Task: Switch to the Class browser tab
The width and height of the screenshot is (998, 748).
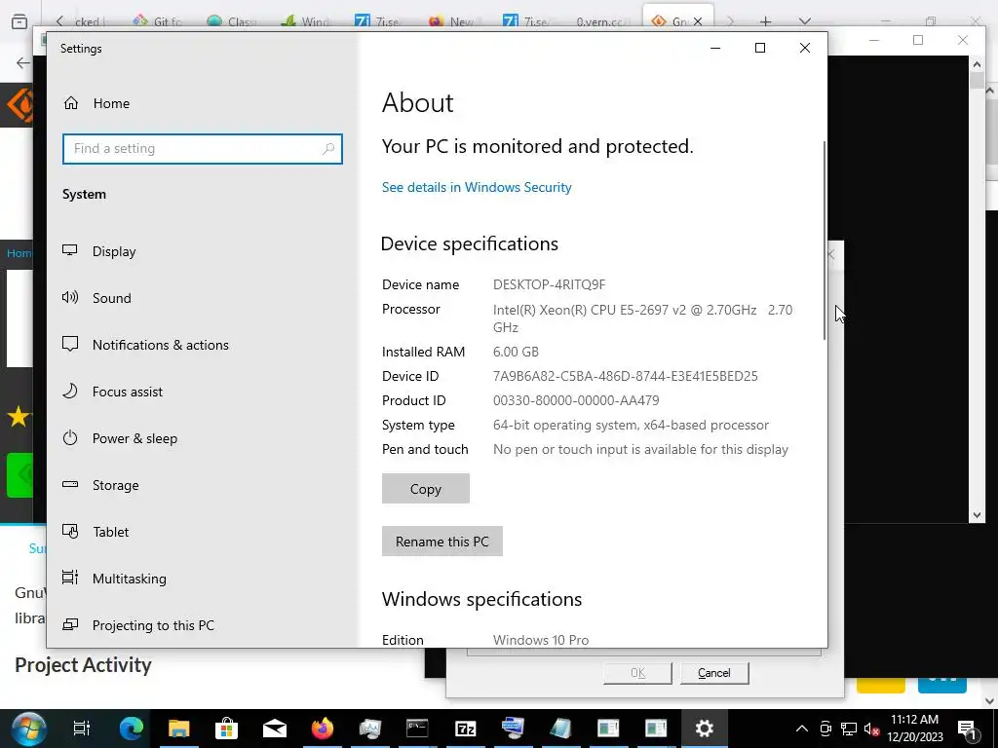Action: 232,21
